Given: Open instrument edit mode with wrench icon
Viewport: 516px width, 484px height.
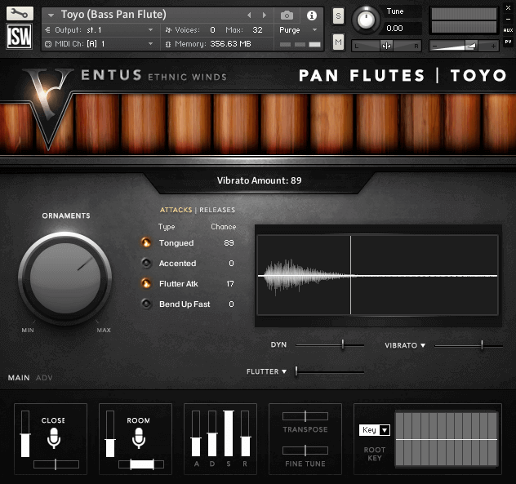Looking at the screenshot, I should (20, 13).
